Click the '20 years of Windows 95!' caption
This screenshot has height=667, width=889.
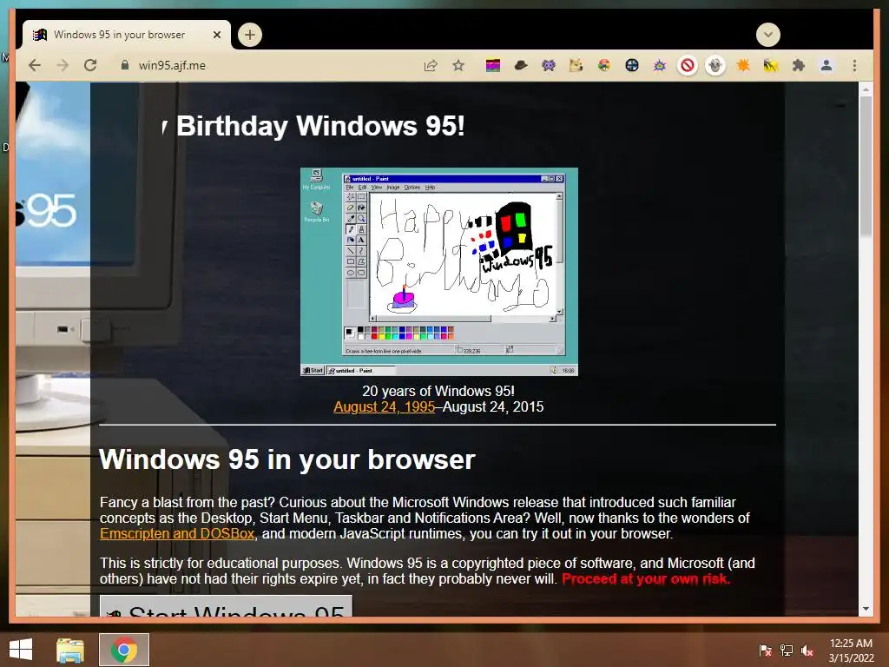[438, 391]
